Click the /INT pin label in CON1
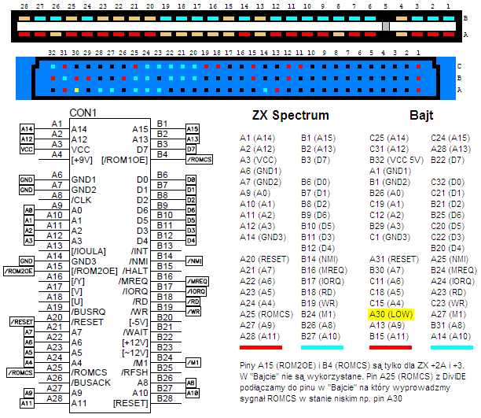The width and height of the screenshot is (481, 418). click(x=139, y=251)
